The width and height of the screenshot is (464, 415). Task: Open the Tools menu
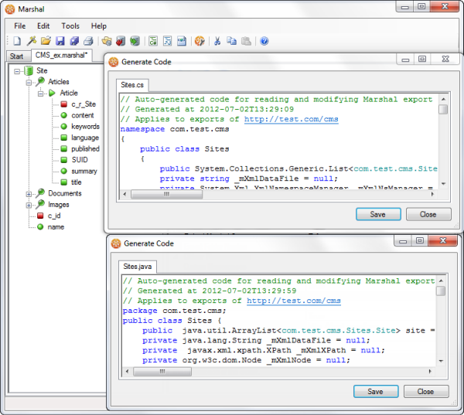tap(70, 26)
